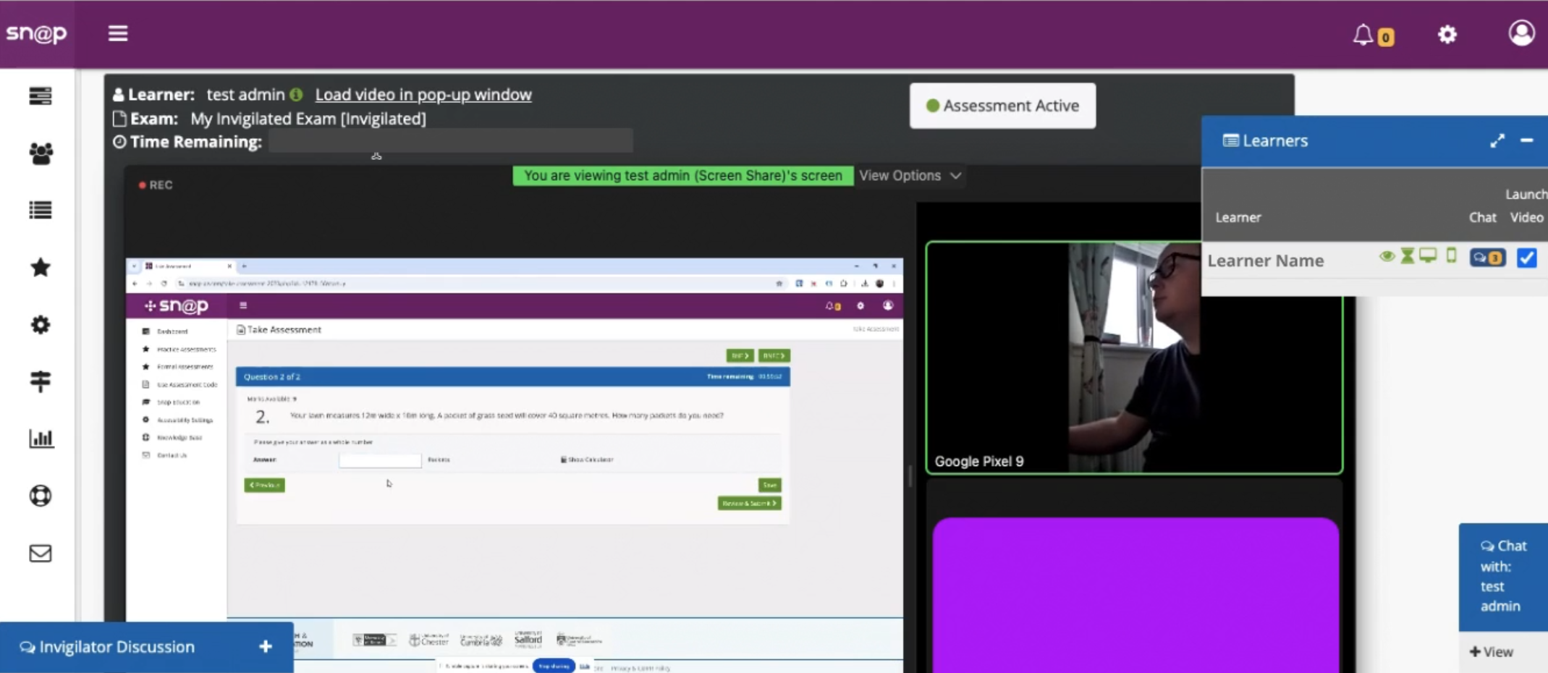Image resolution: width=1548 pixels, height=673 pixels.
Task: Open the Chat with test admin tab
Action: pos(1502,576)
